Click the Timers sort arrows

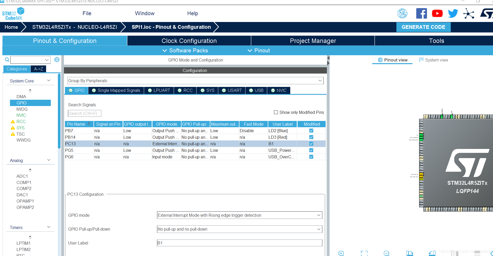30,237
